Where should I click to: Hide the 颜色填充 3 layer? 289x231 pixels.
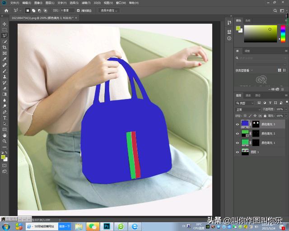pyautogui.click(x=238, y=124)
